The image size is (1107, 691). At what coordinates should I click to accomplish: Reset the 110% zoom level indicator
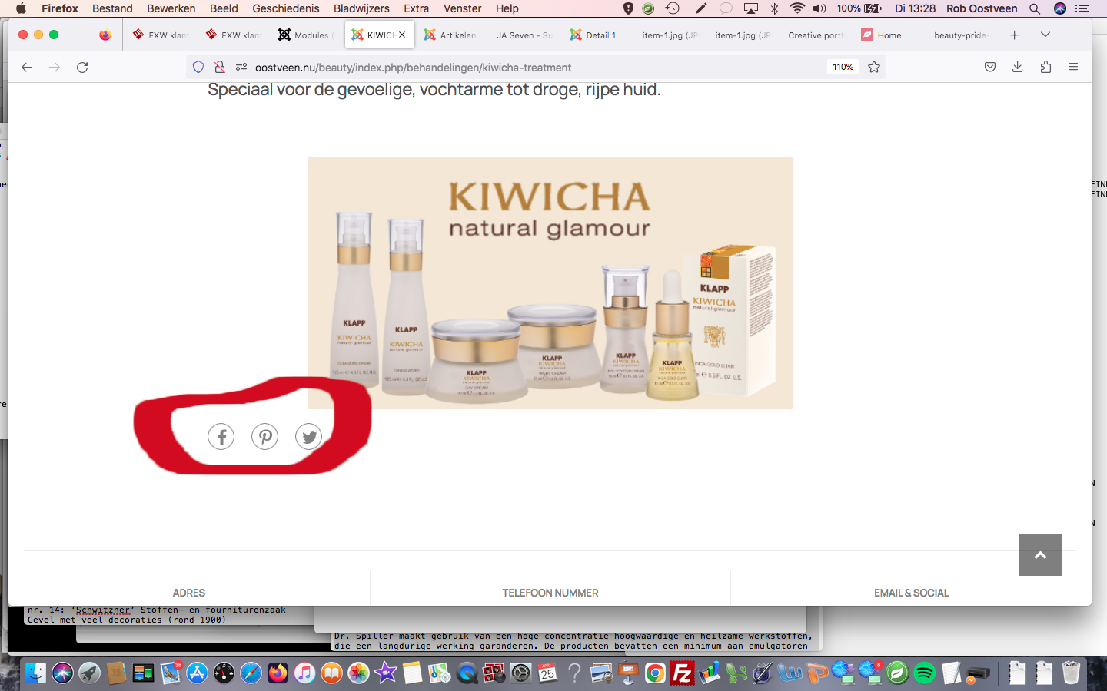[x=843, y=68]
